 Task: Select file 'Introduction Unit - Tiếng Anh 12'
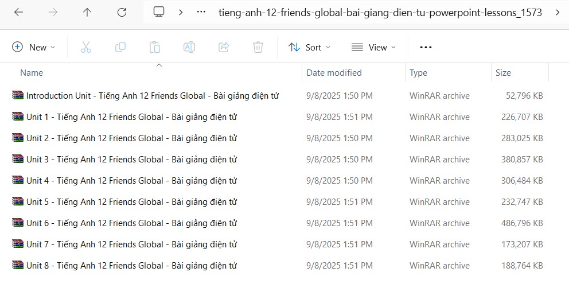click(x=153, y=96)
